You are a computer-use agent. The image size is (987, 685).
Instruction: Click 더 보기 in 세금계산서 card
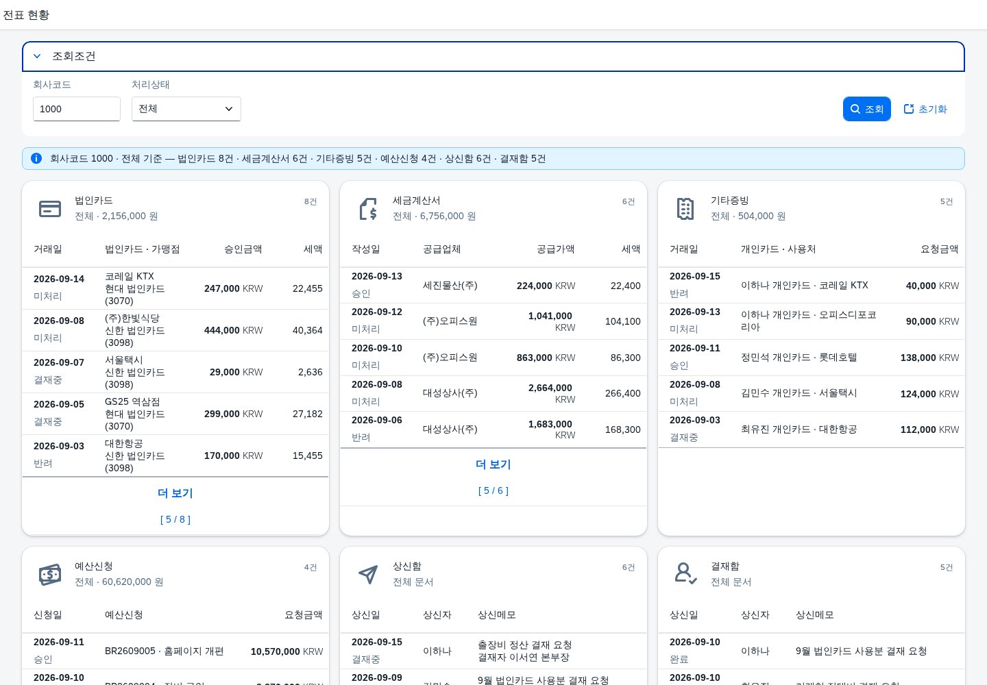(493, 464)
